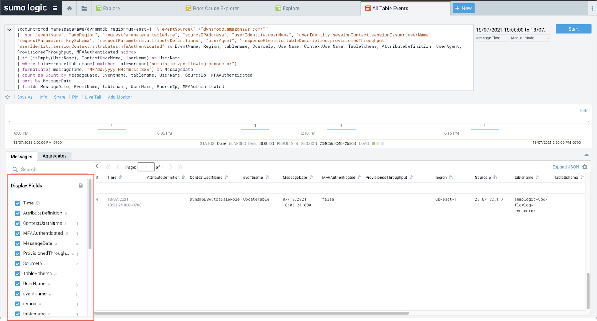Copy icon beside AttributeDefinition column header
The image size is (597, 321).
point(184,178)
